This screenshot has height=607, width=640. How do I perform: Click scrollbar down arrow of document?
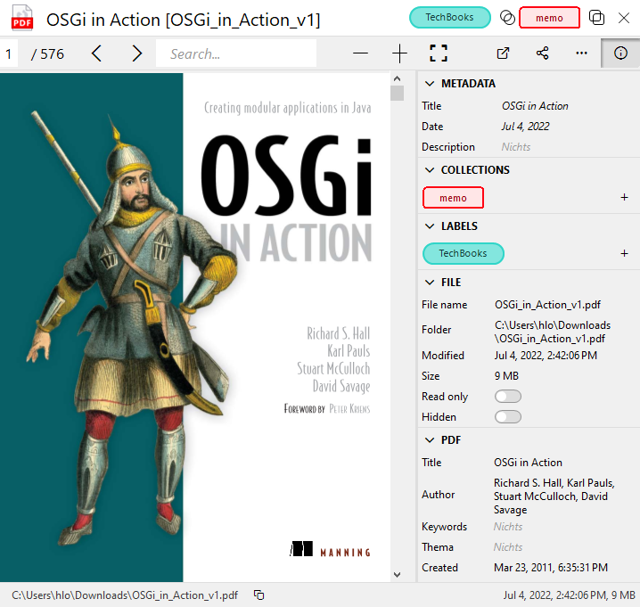coord(397,575)
